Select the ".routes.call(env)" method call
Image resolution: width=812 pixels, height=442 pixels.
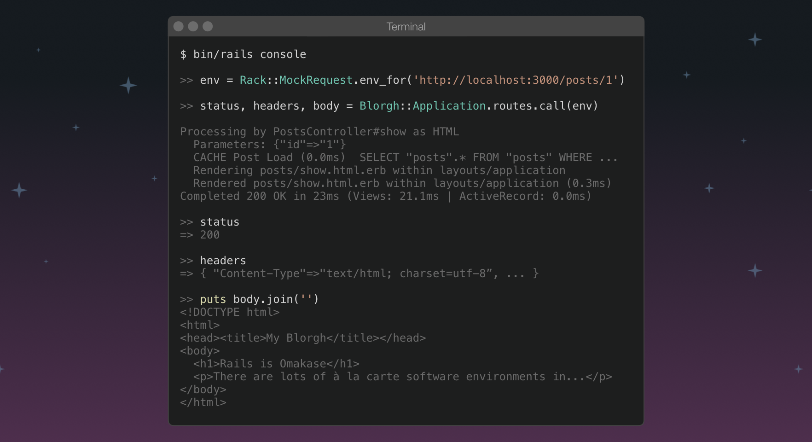[542, 106]
